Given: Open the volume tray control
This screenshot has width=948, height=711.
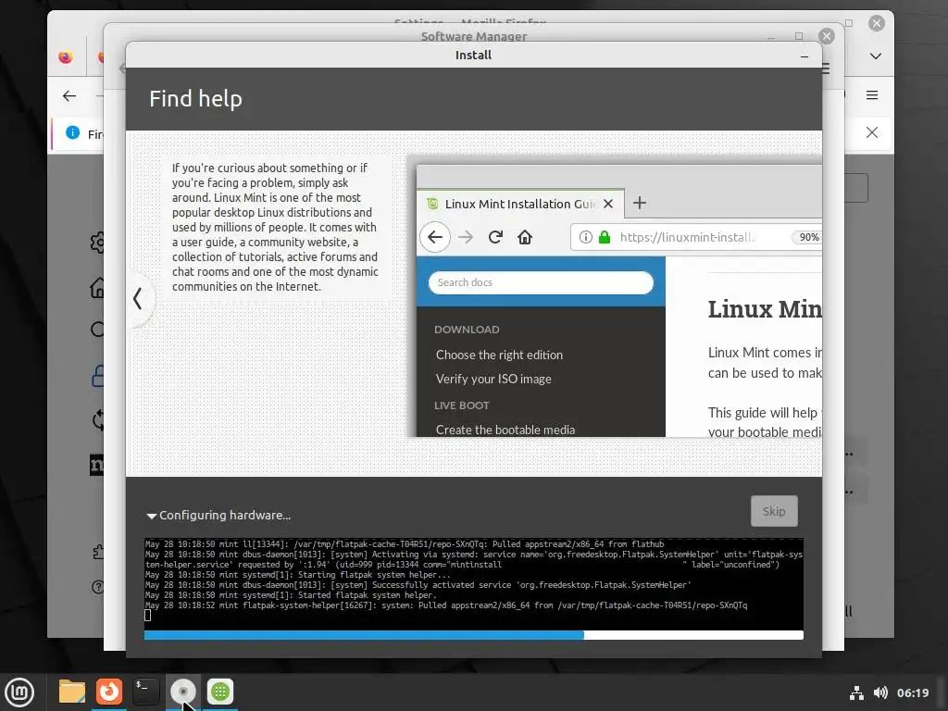Looking at the screenshot, I should (881, 692).
